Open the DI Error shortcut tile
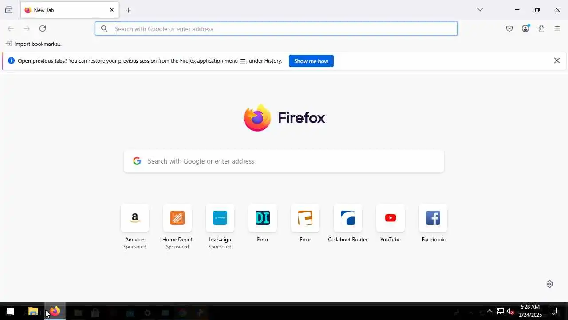The image size is (568, 320). [263, 218]
